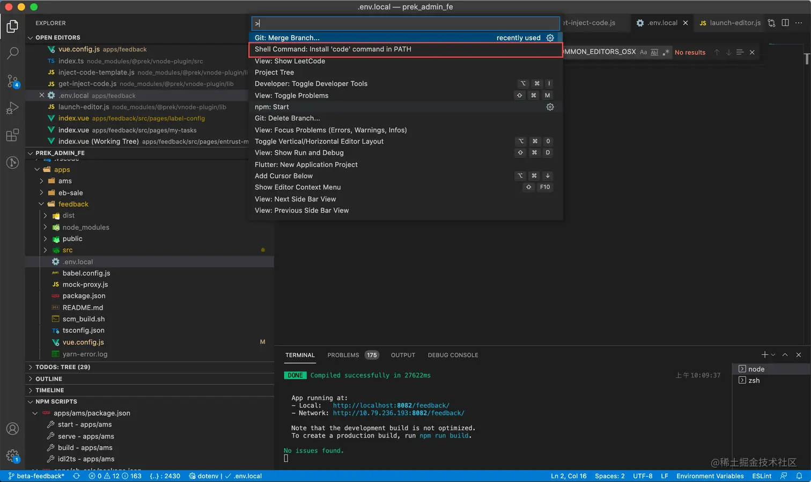Open the Explorer view in activity bar
Screen dimensions: 811x482
tap(12, 26)
